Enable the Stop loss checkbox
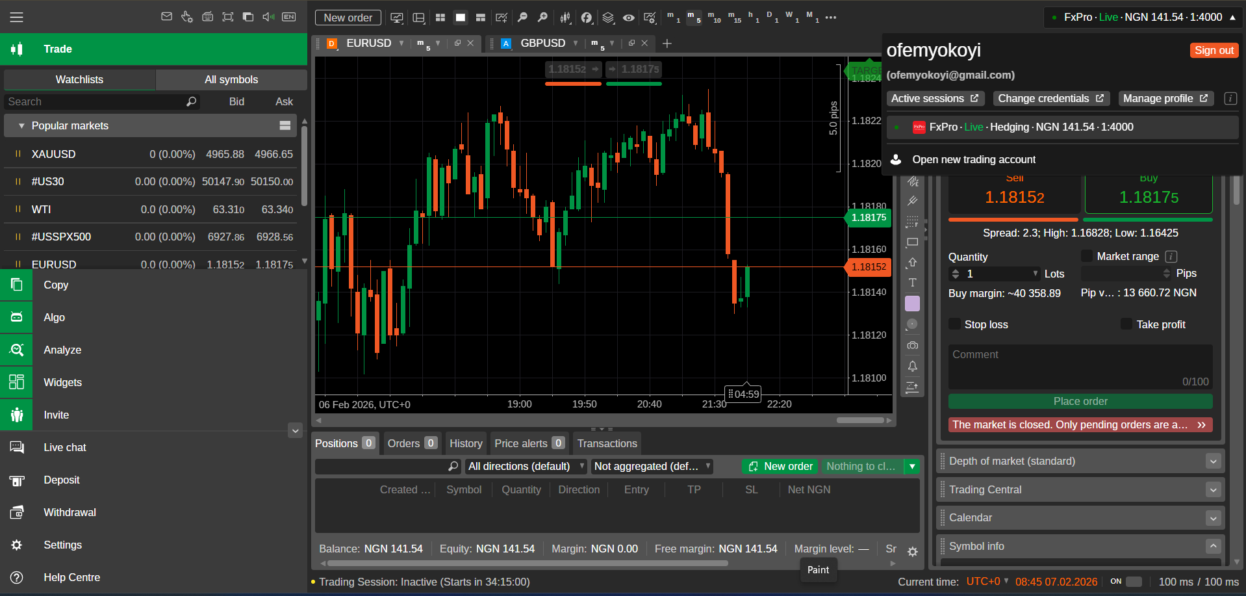 pyautogui.click(x=954, y=324)
